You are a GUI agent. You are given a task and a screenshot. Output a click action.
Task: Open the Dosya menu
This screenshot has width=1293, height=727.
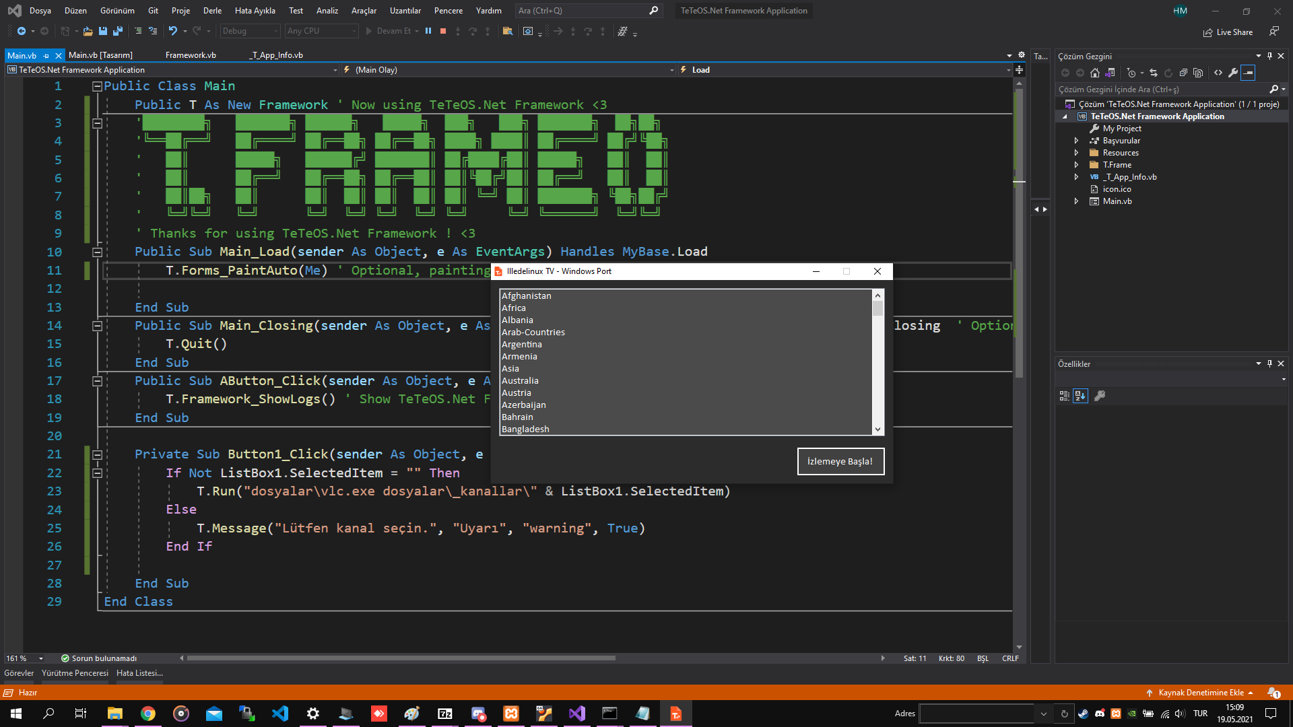point(40,11)
